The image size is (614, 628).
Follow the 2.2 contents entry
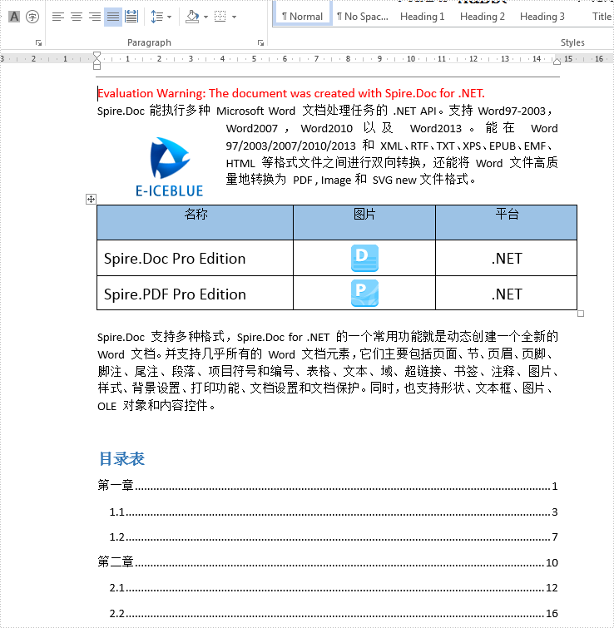click(334, 613)
